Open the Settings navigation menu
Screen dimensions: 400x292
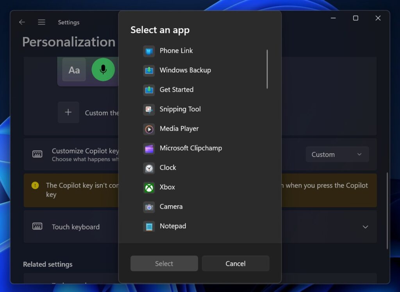(x=41, y=22)
